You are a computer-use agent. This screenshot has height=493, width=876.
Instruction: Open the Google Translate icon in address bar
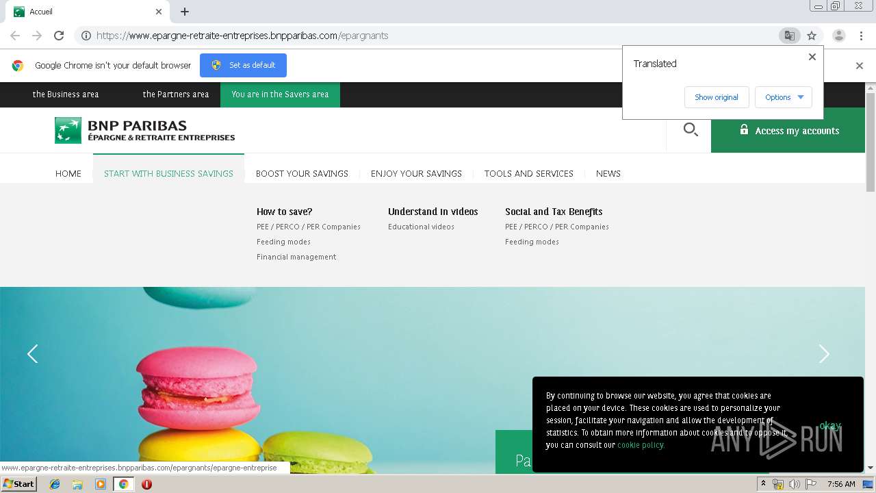(789, 36)
